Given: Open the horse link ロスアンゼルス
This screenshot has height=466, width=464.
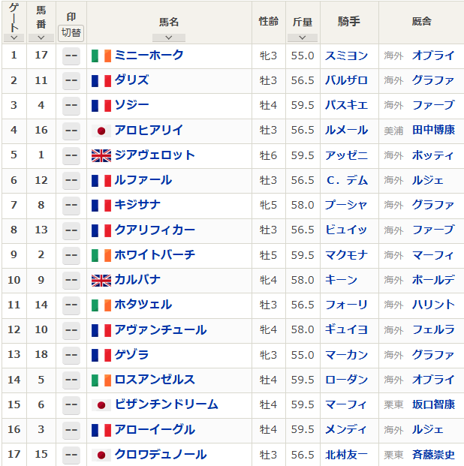Looking at the screenshot, I should pos(154,380).
